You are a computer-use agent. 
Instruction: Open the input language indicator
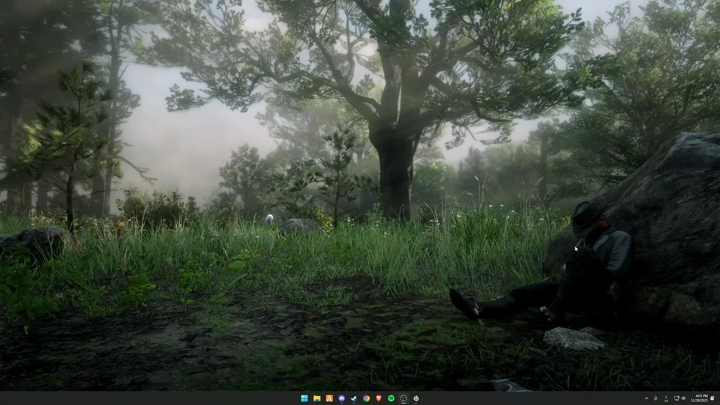[x=667, y=398]
